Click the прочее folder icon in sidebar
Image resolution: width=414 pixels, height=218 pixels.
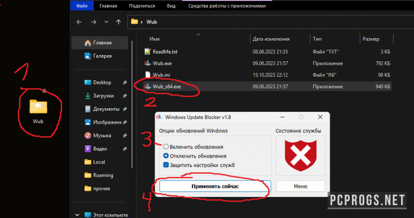pyautogui.click(x=87, y=189)
